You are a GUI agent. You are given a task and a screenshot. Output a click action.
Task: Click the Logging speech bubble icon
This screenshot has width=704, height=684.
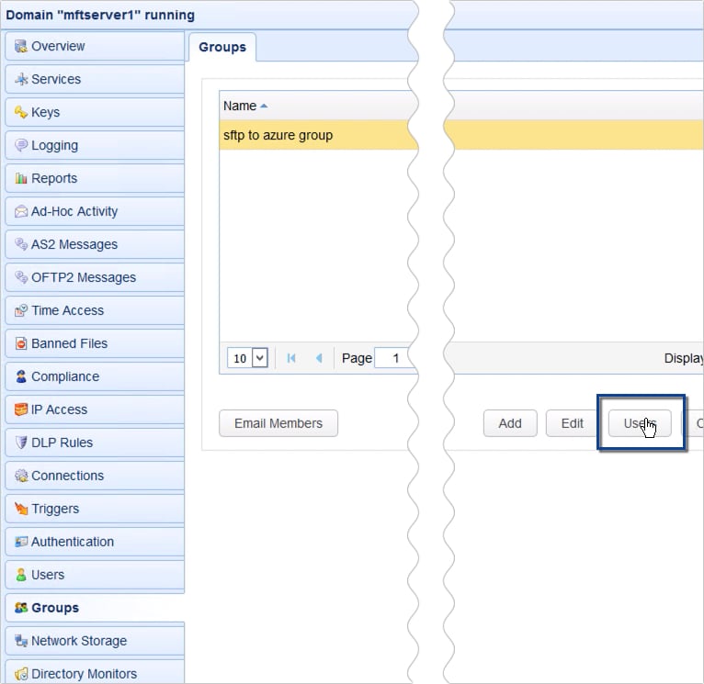click(x=21, y=146)
